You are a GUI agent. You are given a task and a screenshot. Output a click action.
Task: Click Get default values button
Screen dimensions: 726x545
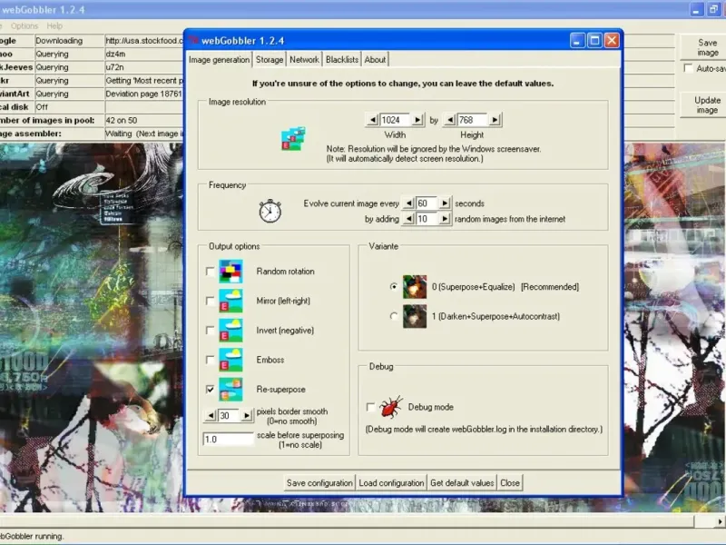462,483
